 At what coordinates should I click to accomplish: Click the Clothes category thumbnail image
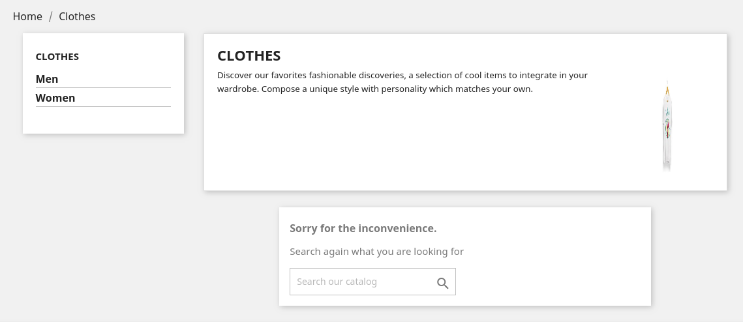[667, 126]
